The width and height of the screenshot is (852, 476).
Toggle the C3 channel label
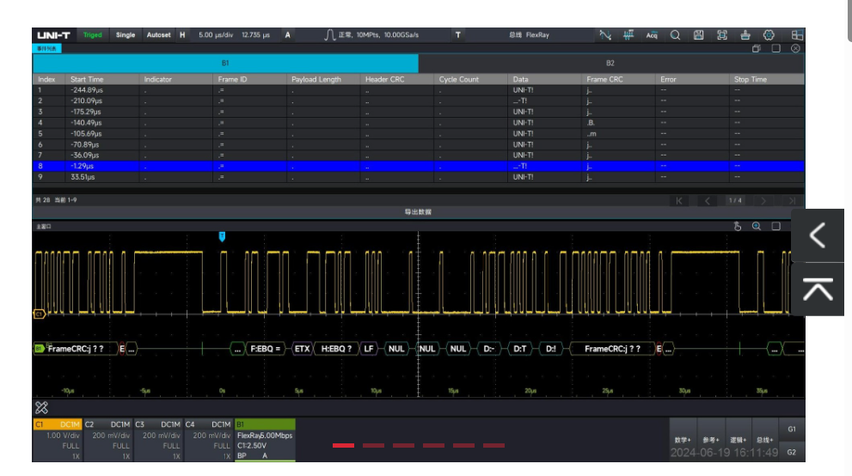pos(158,440)
